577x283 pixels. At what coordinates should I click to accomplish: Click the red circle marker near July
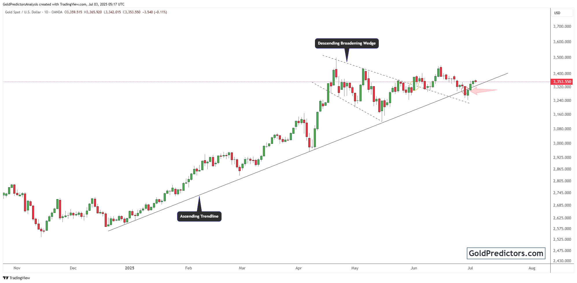pos(465,90)
